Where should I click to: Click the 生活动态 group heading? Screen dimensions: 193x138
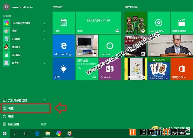[58, 7]
